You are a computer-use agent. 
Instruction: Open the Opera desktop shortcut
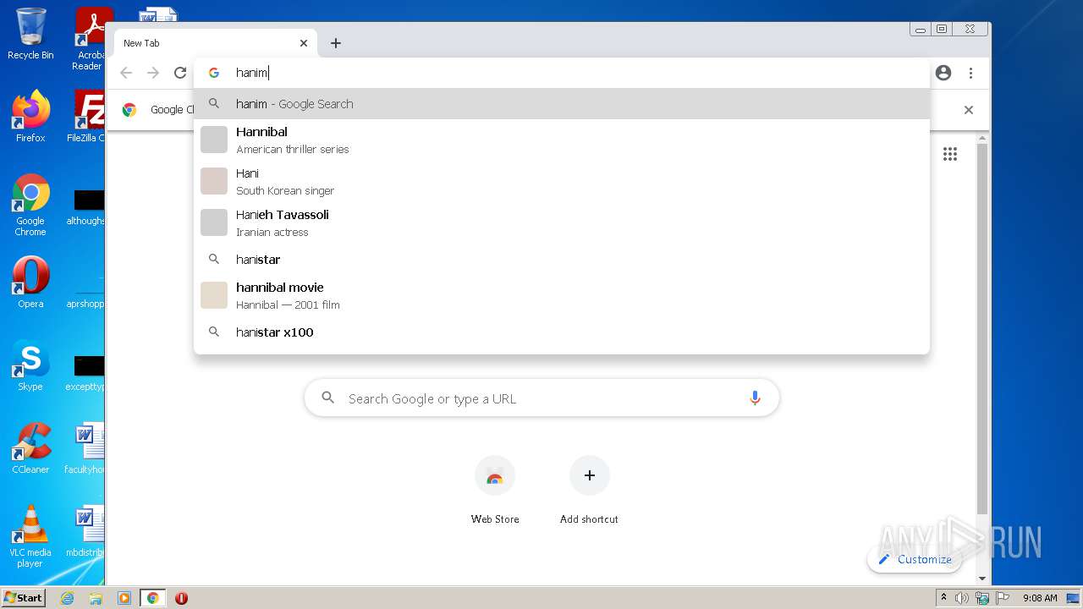pos(30,282)
